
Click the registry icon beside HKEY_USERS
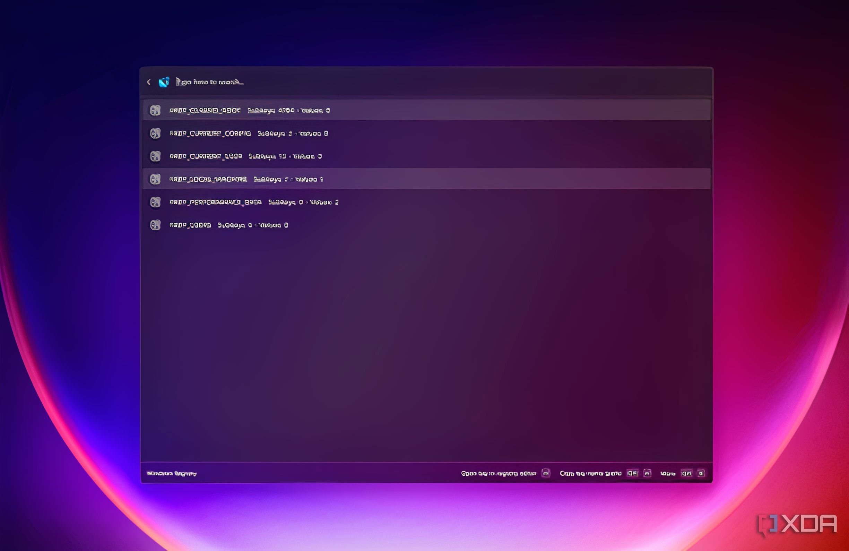click(x=155, y=225)
